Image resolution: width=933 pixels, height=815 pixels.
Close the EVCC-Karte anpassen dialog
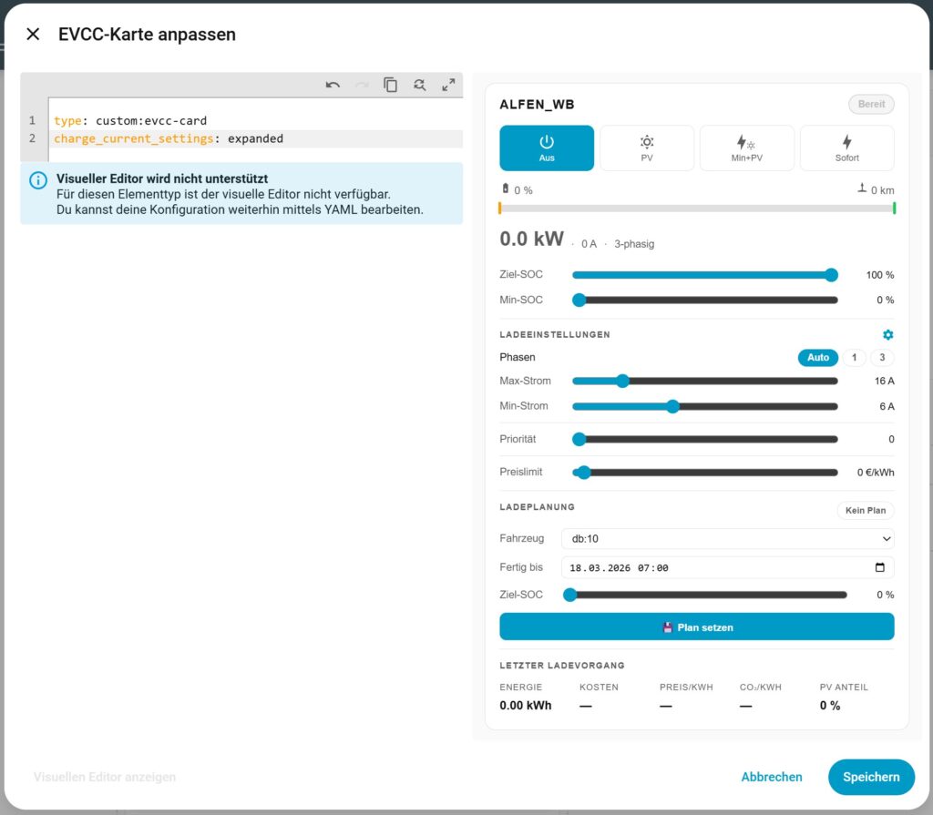(33, 35)
